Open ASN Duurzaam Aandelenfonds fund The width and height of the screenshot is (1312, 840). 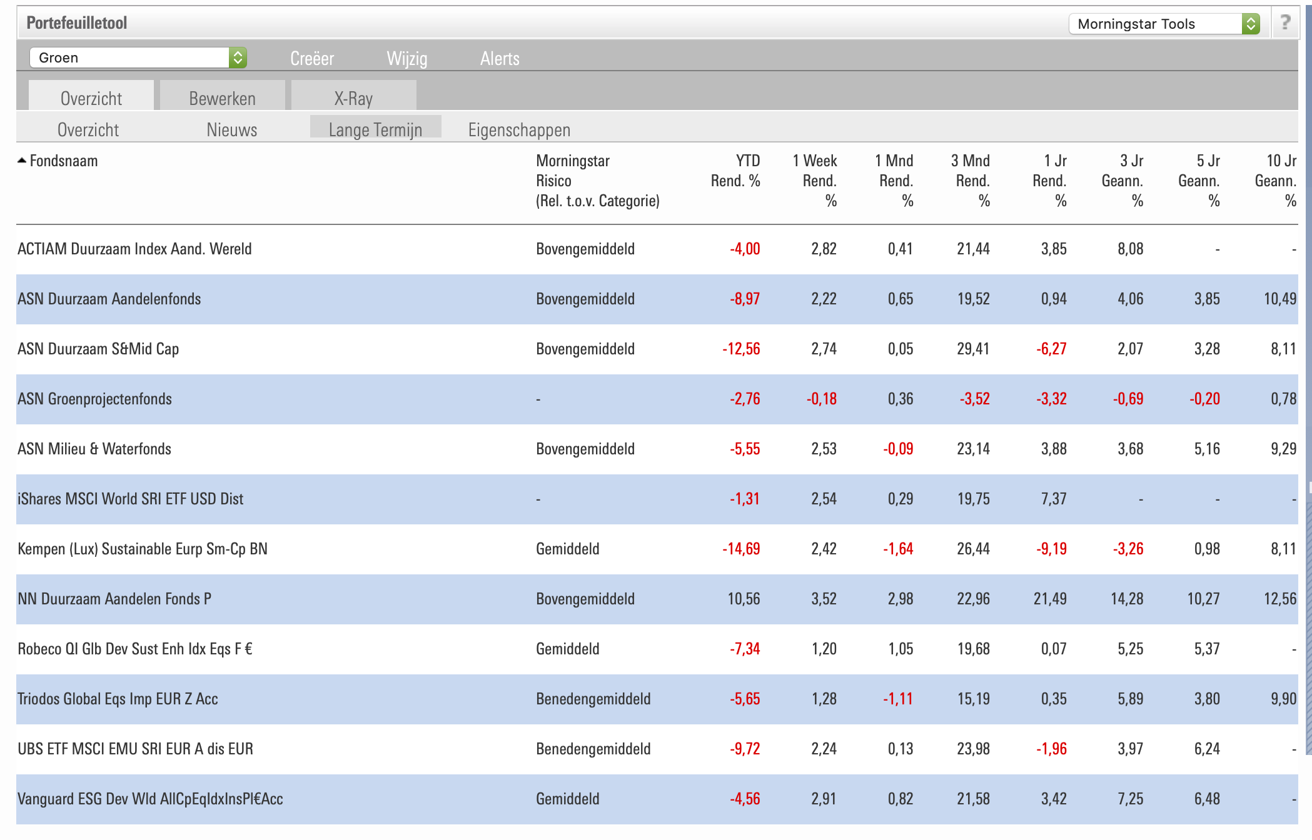[109, 299]
